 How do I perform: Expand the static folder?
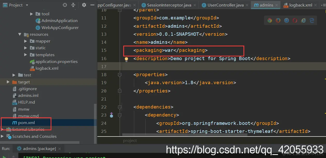[x=25, y=48]
